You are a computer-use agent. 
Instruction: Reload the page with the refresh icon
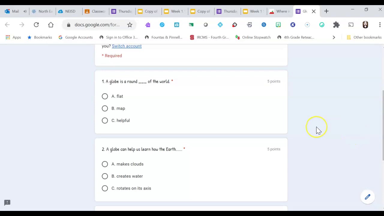pos(36,25)
